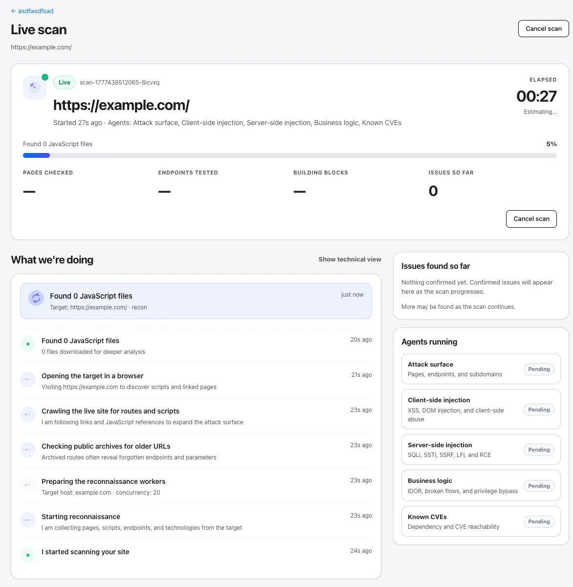Click the radar scanner avatar icon

(x=34, y=87)
